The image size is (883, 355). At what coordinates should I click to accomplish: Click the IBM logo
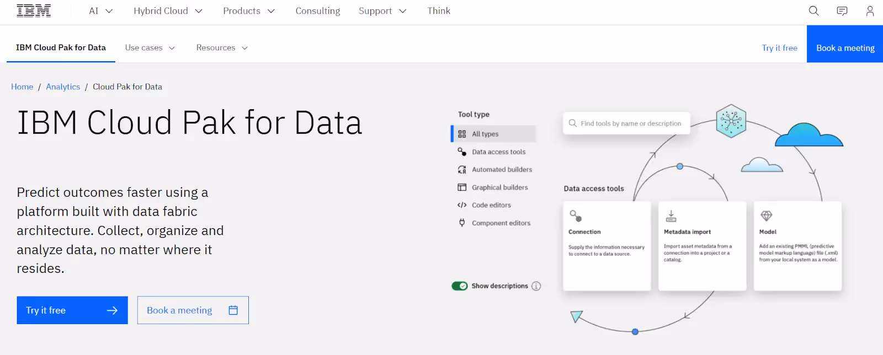click(x=34, y=11)
